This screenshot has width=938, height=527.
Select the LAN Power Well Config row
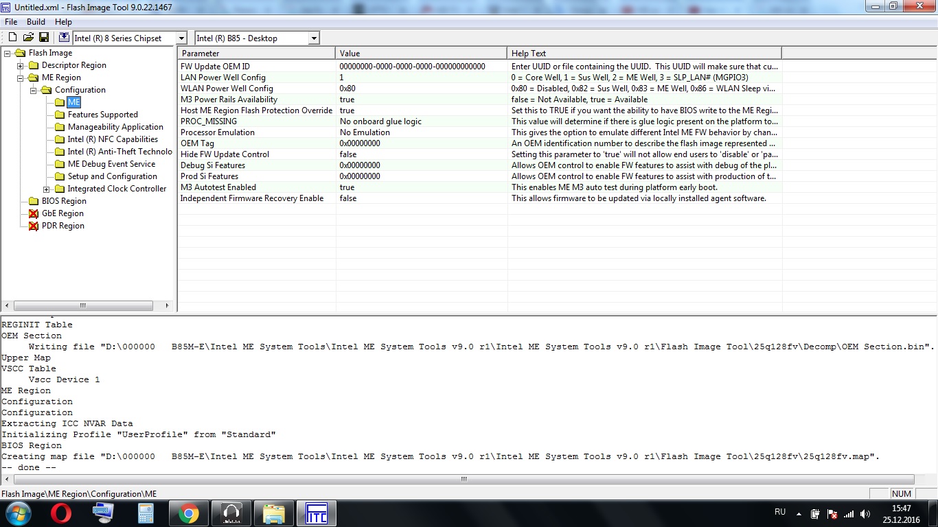[x=479, y=78]
